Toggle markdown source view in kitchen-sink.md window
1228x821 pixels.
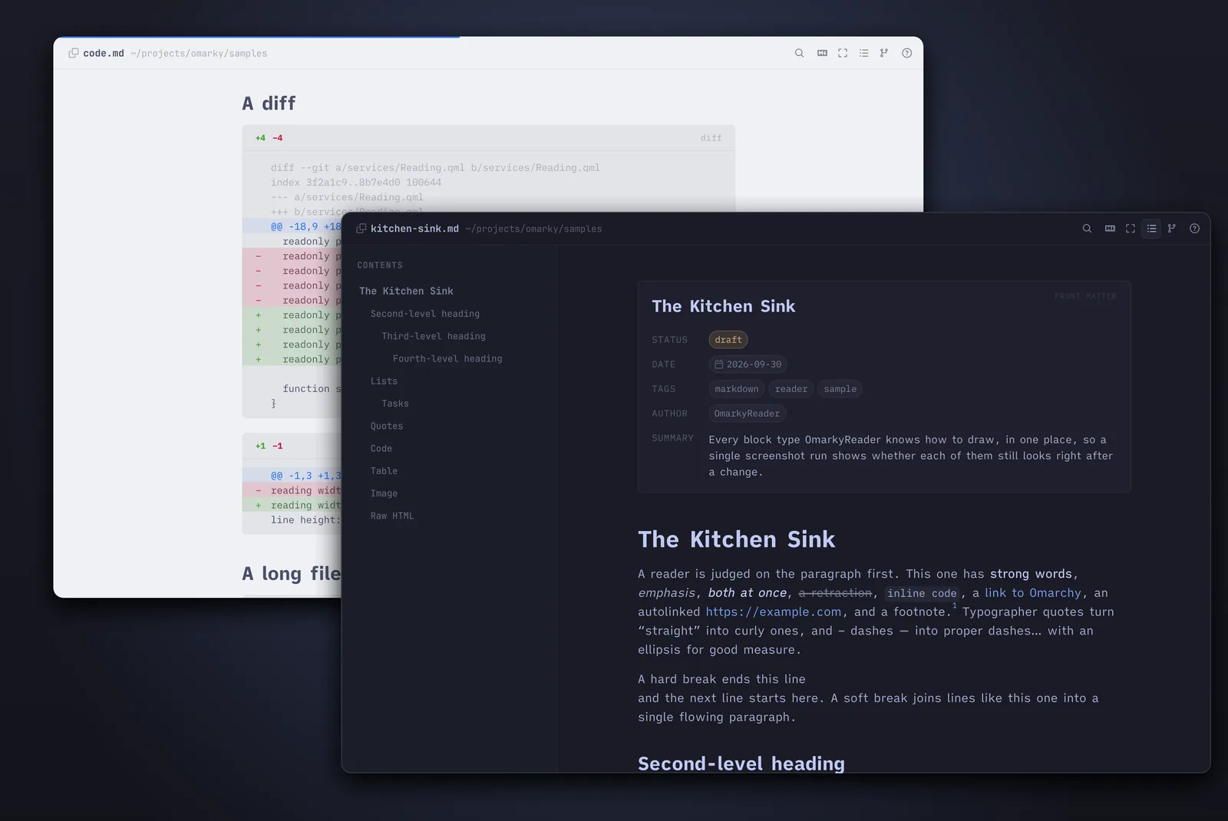(1110, 229)
